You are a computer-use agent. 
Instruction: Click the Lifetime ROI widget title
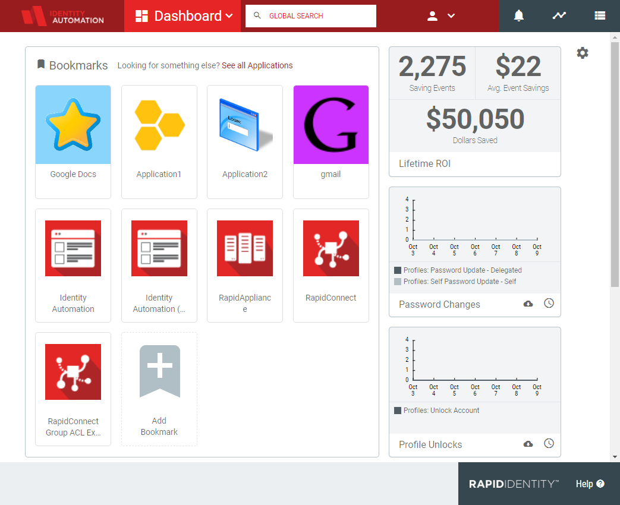424,163
